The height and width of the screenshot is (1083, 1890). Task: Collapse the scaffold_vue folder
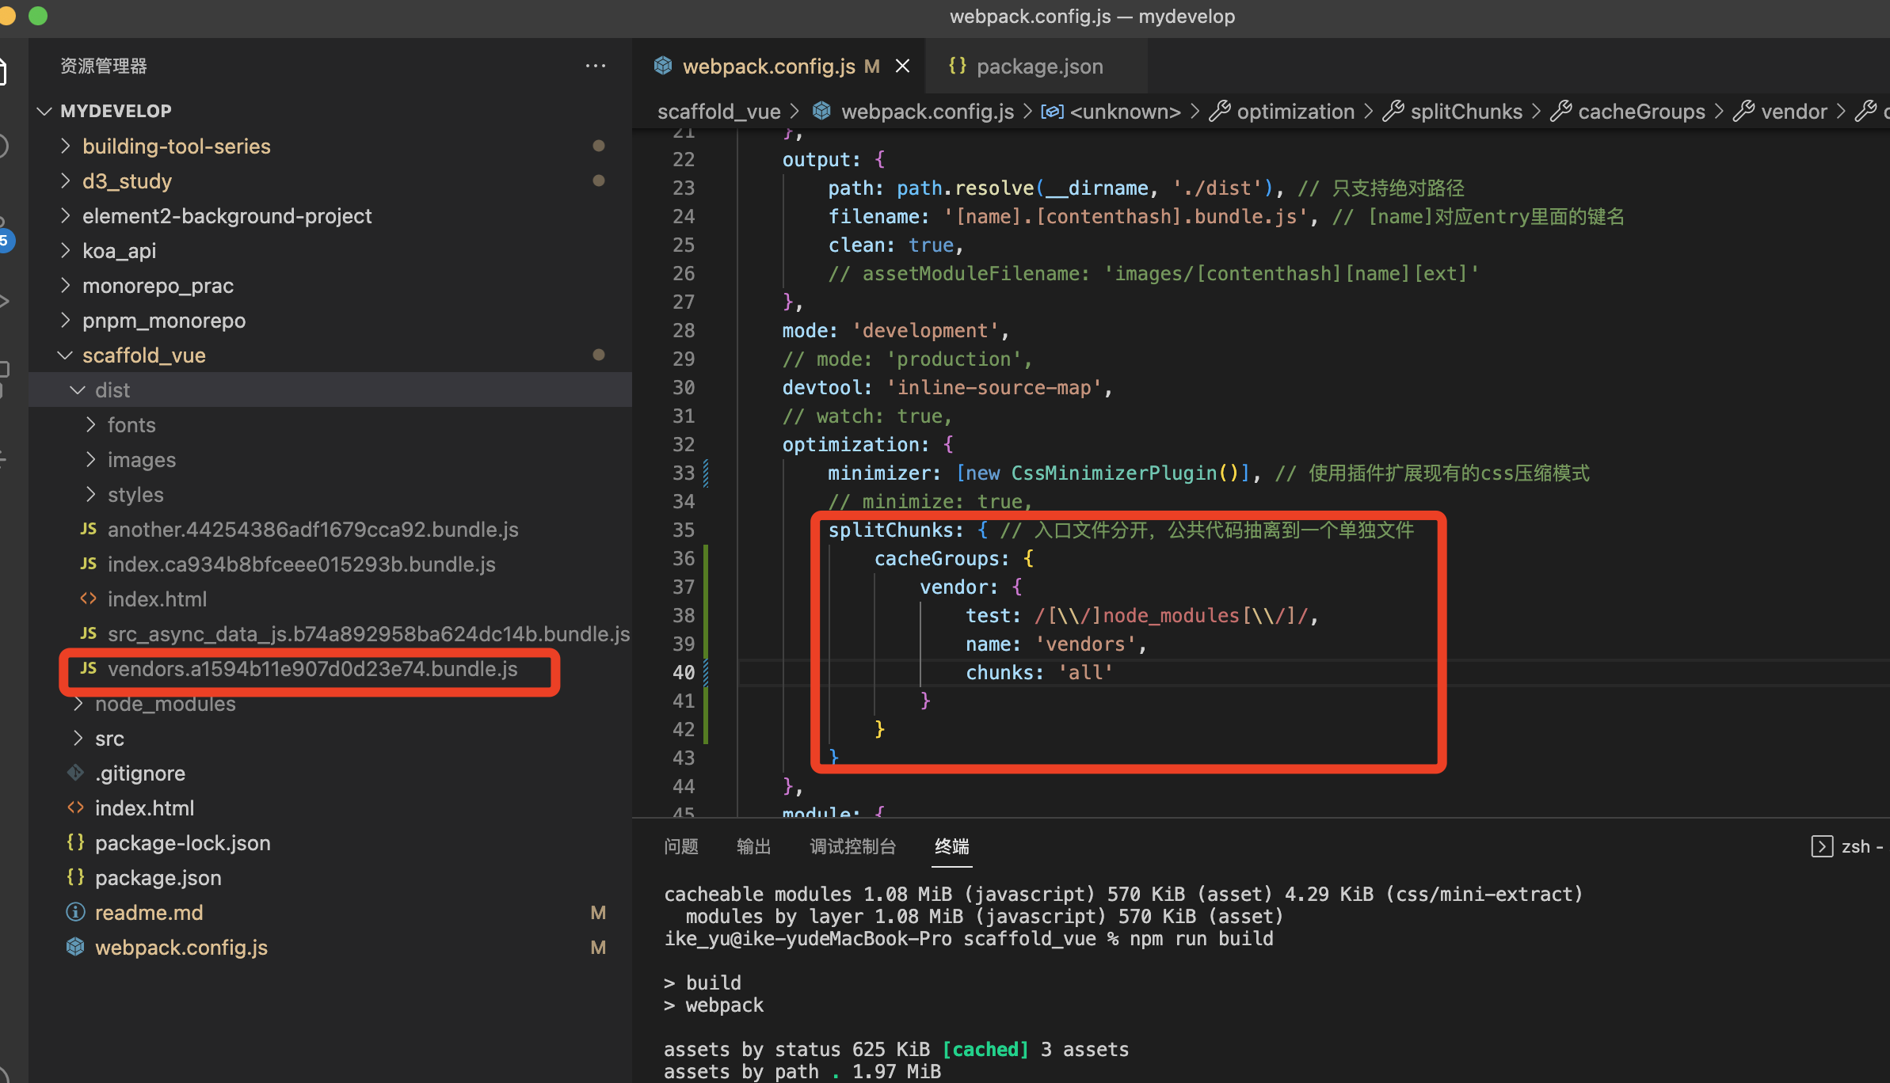click(65, 355)
